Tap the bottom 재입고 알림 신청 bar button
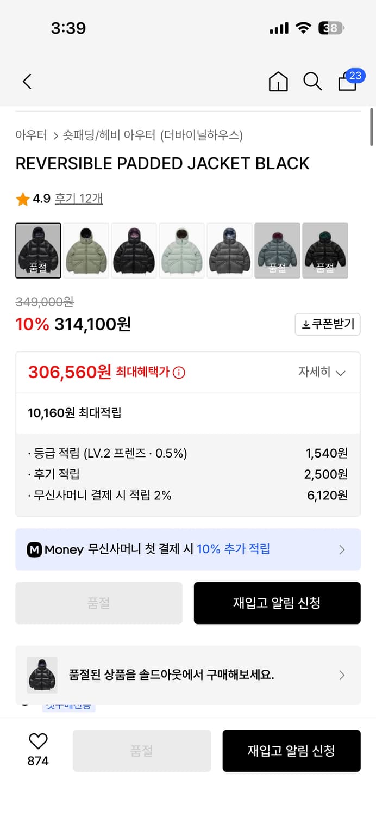This screenshot has height=816, width=376. (x=292, y=751)
